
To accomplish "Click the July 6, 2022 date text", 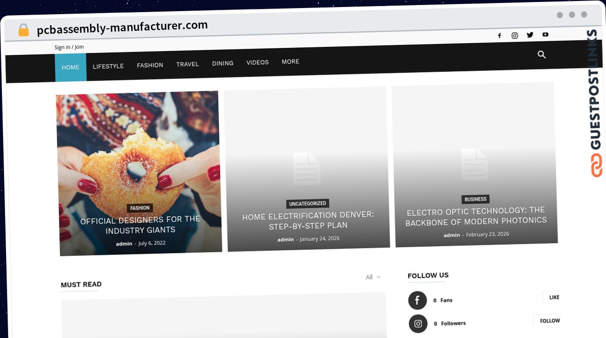I will (x=152, y=243).
